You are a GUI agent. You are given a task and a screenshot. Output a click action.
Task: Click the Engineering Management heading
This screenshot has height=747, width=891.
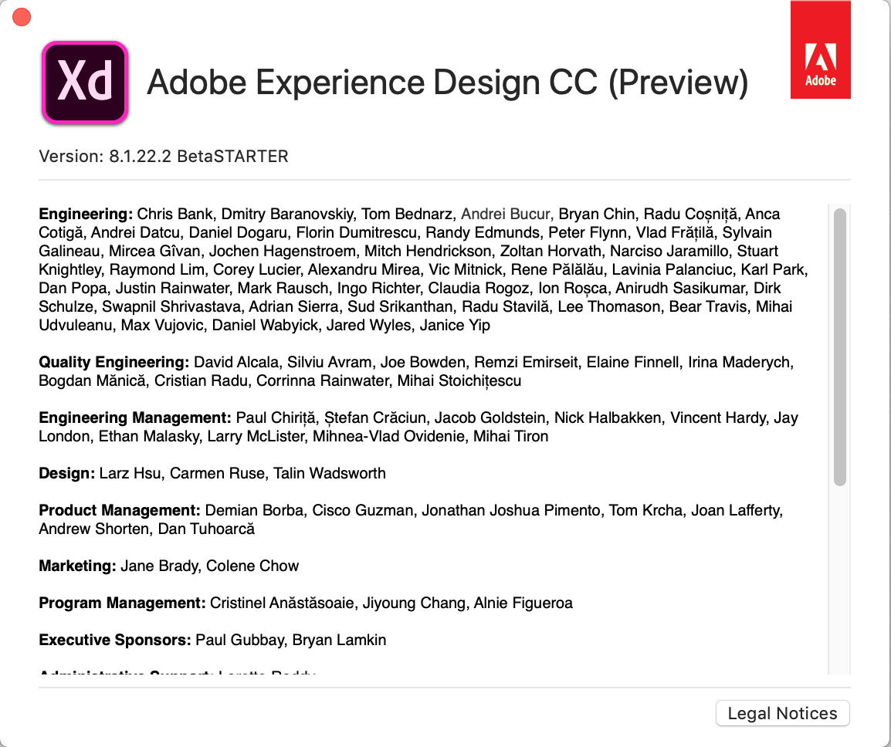pyautogui.click(x=135, y=417)
